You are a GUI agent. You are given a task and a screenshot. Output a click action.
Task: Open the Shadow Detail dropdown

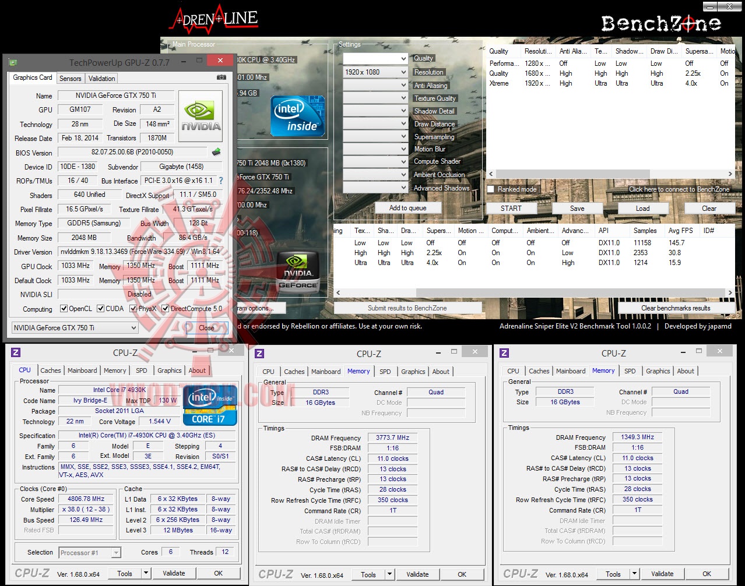point(375,111)
